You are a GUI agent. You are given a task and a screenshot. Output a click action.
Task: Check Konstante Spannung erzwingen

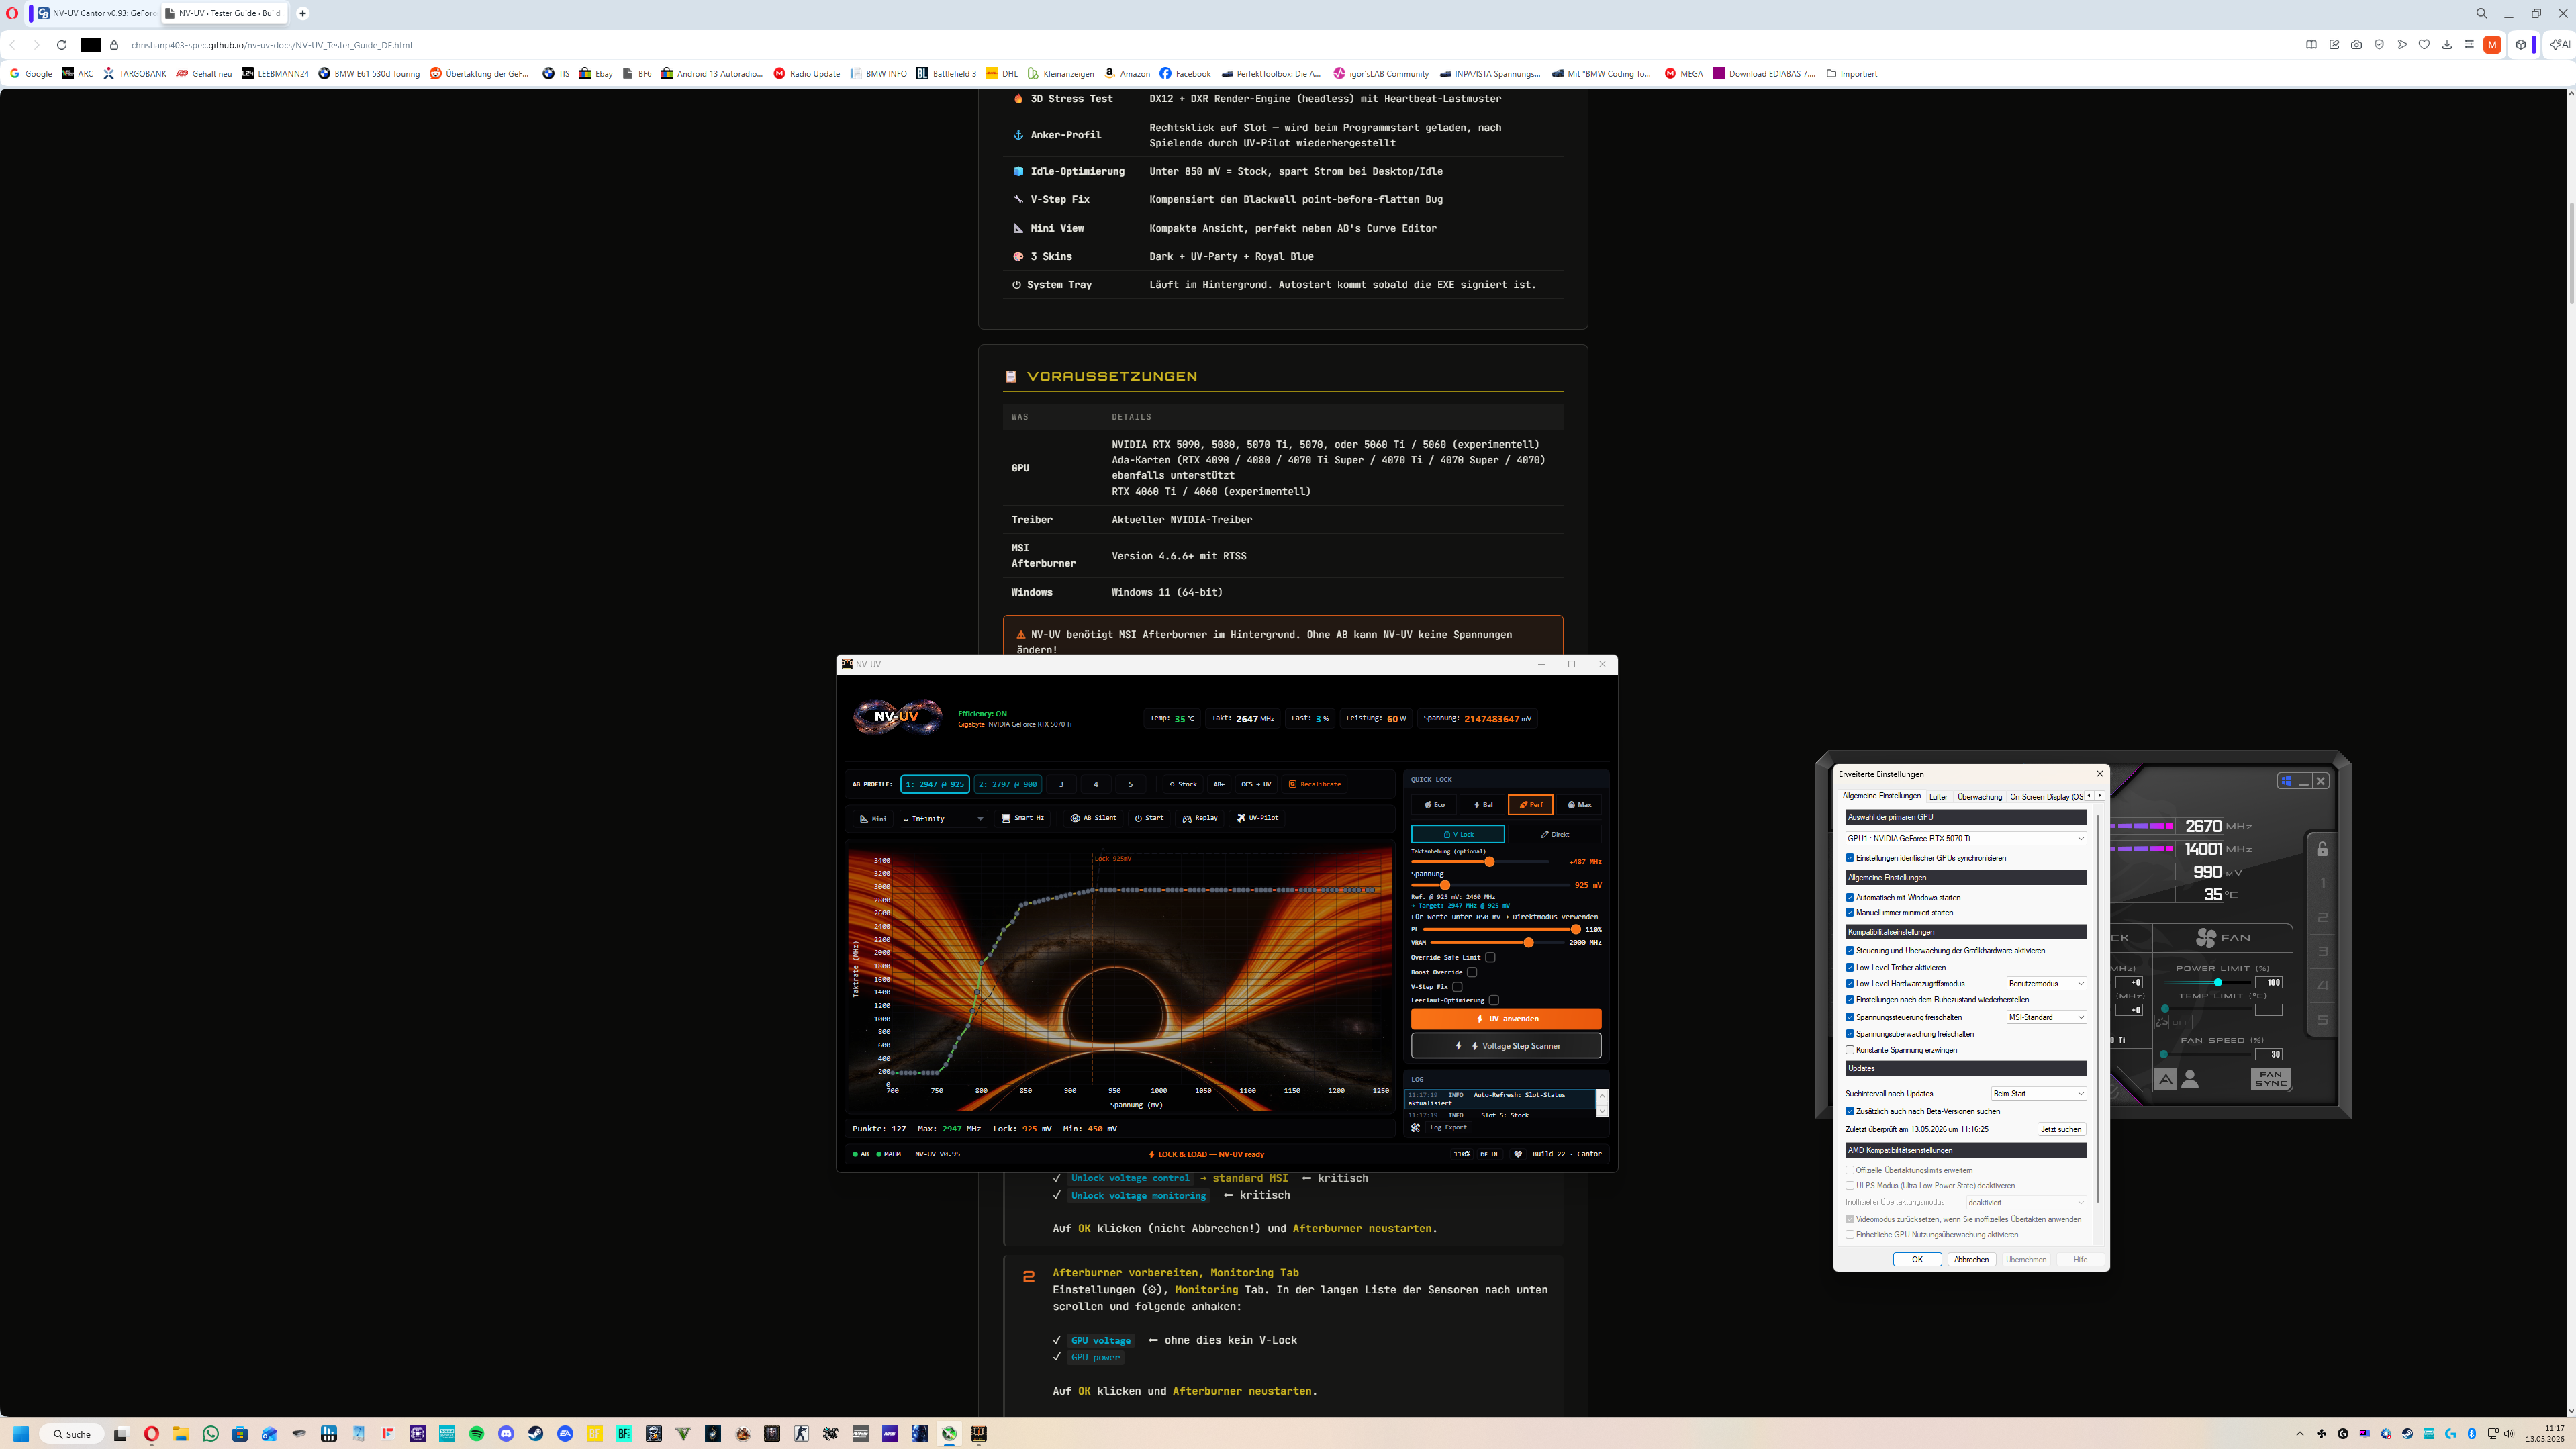(1850, 1050)
